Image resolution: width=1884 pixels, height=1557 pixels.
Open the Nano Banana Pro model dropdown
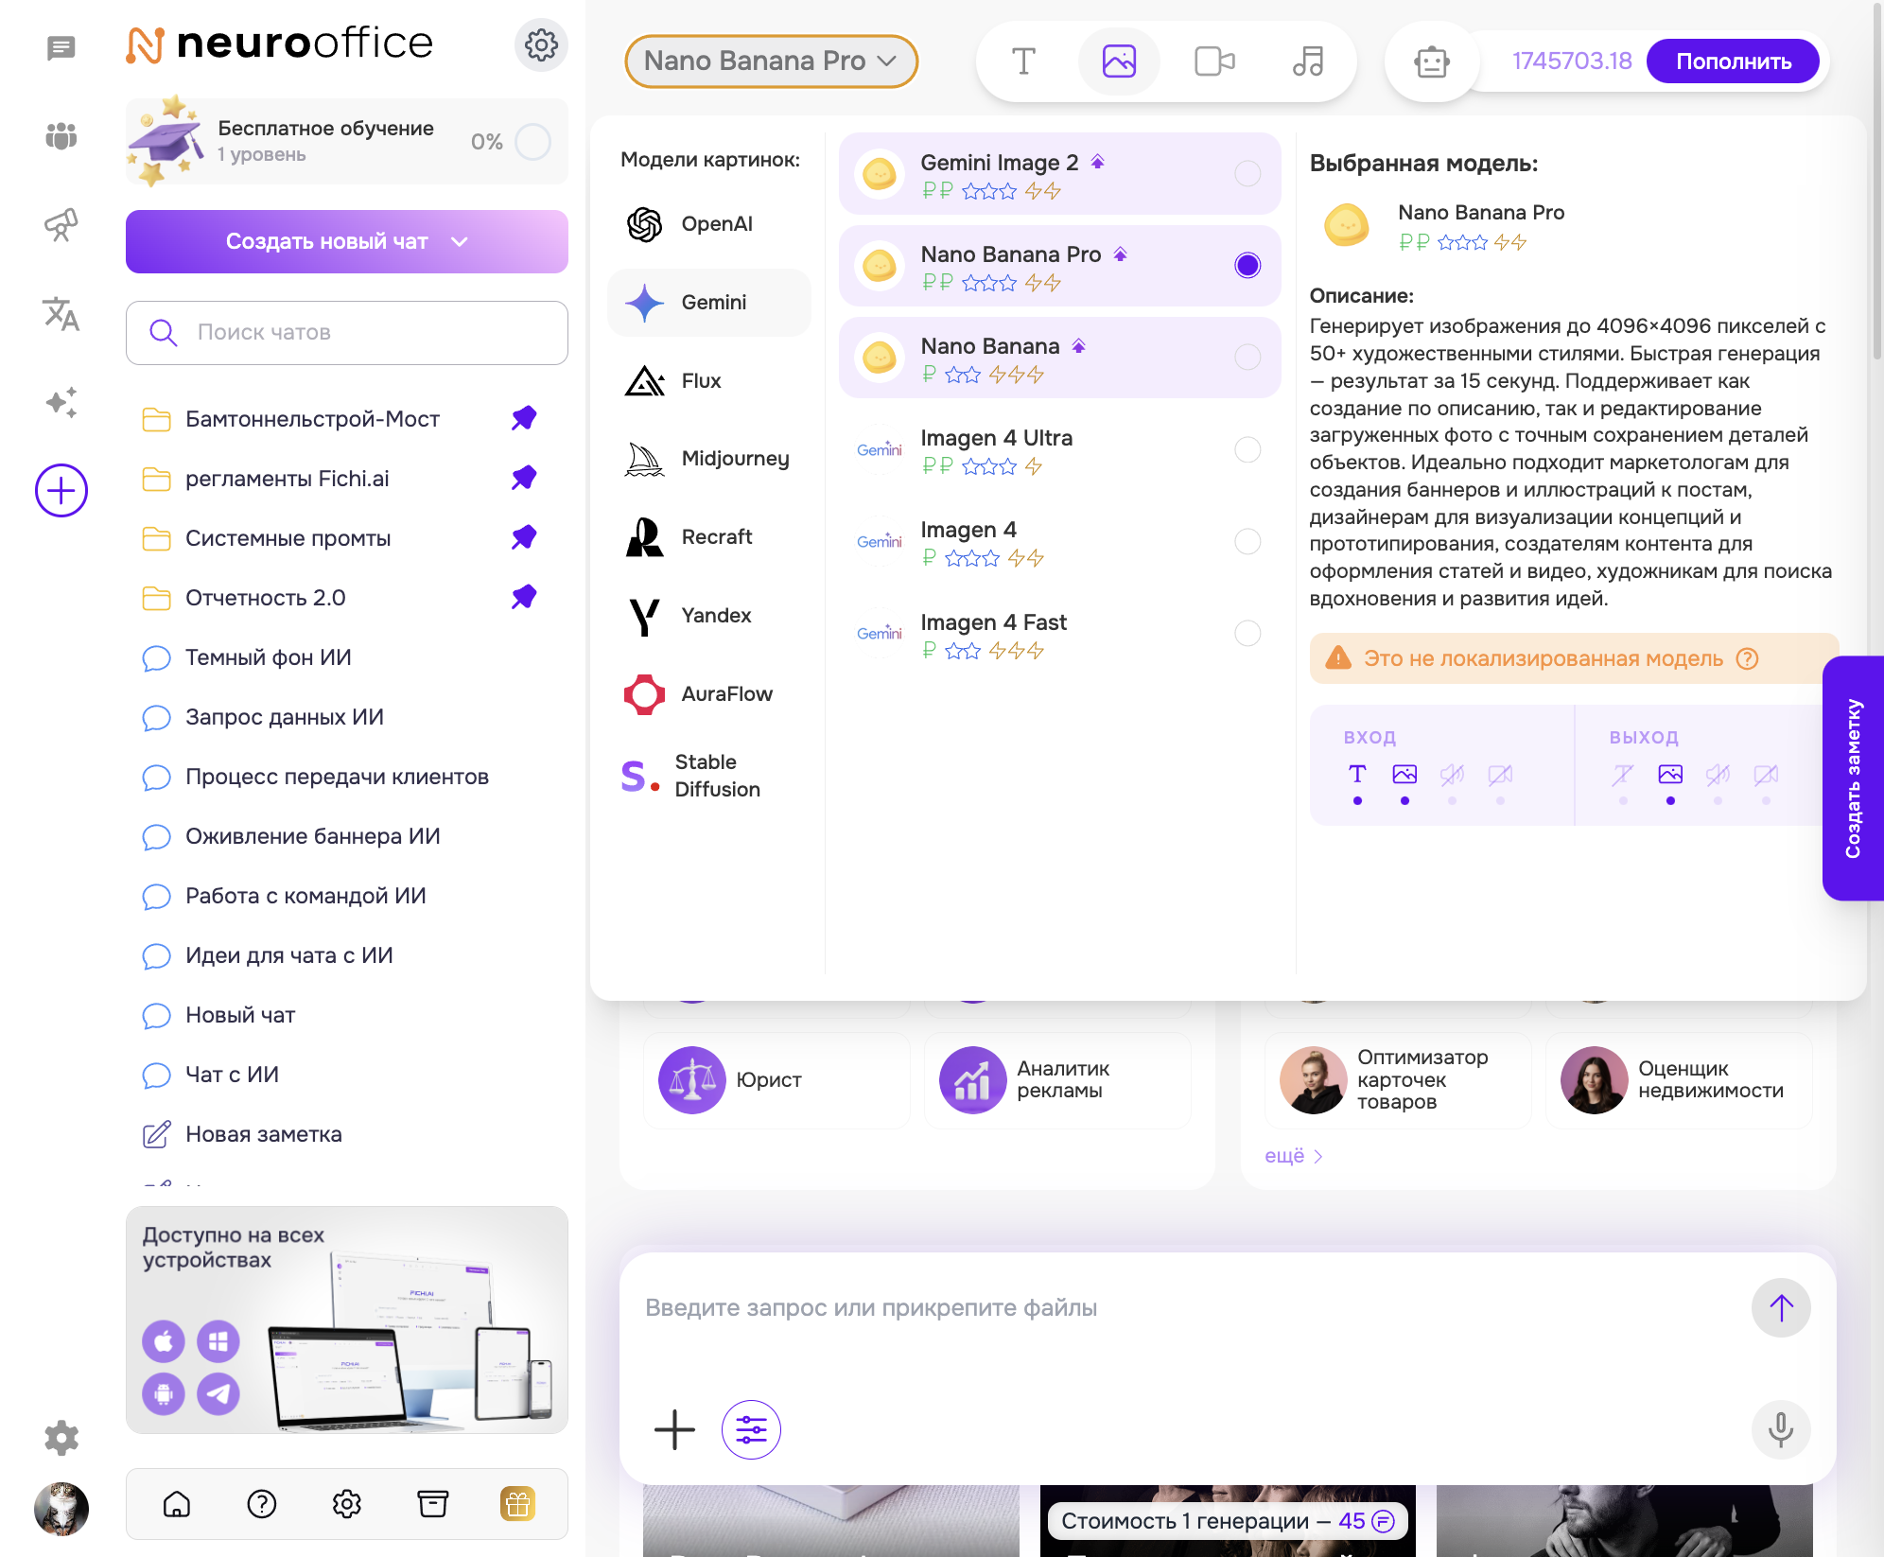(771, 61)
